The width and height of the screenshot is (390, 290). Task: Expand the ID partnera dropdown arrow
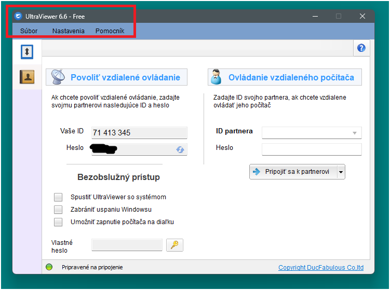tap(355, 133)
